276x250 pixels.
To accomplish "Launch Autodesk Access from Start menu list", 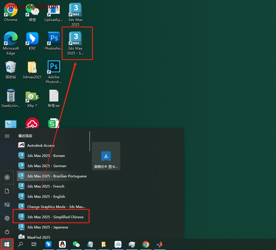I will (x=41, y=145).
